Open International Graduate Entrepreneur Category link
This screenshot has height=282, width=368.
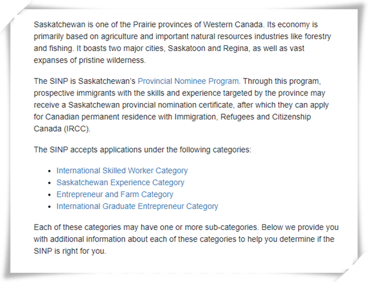click(x=137, y=207)
